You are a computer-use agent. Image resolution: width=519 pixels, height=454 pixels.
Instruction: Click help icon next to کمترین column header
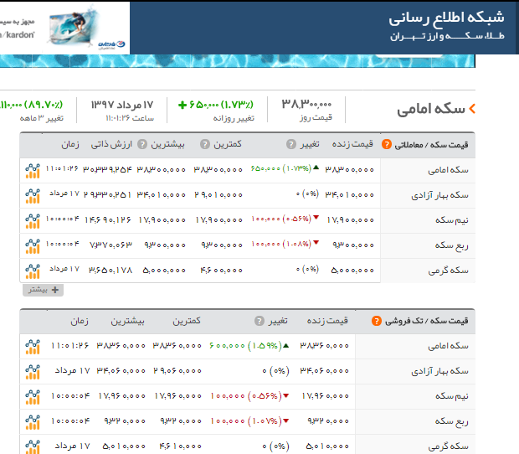click(205, 144)
